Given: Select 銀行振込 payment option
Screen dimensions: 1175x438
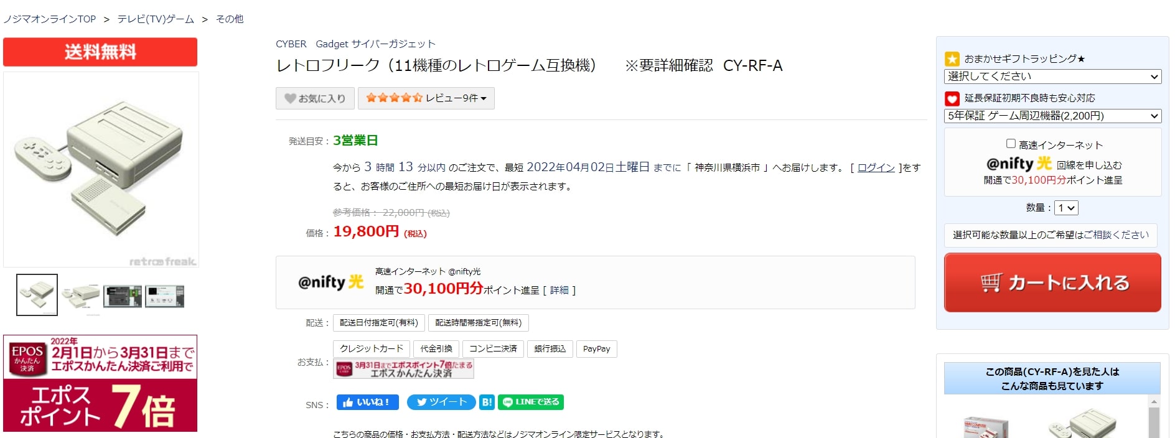Looking at the screenshot, I should point(550,349).
